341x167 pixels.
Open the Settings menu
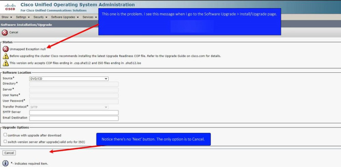click(23, 17)
